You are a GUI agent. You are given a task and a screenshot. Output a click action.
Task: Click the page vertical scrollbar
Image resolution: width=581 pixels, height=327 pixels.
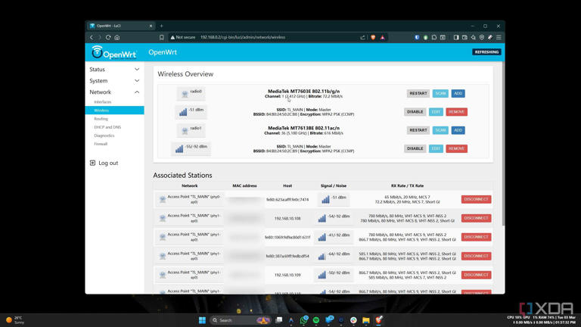tap(503, 143)
